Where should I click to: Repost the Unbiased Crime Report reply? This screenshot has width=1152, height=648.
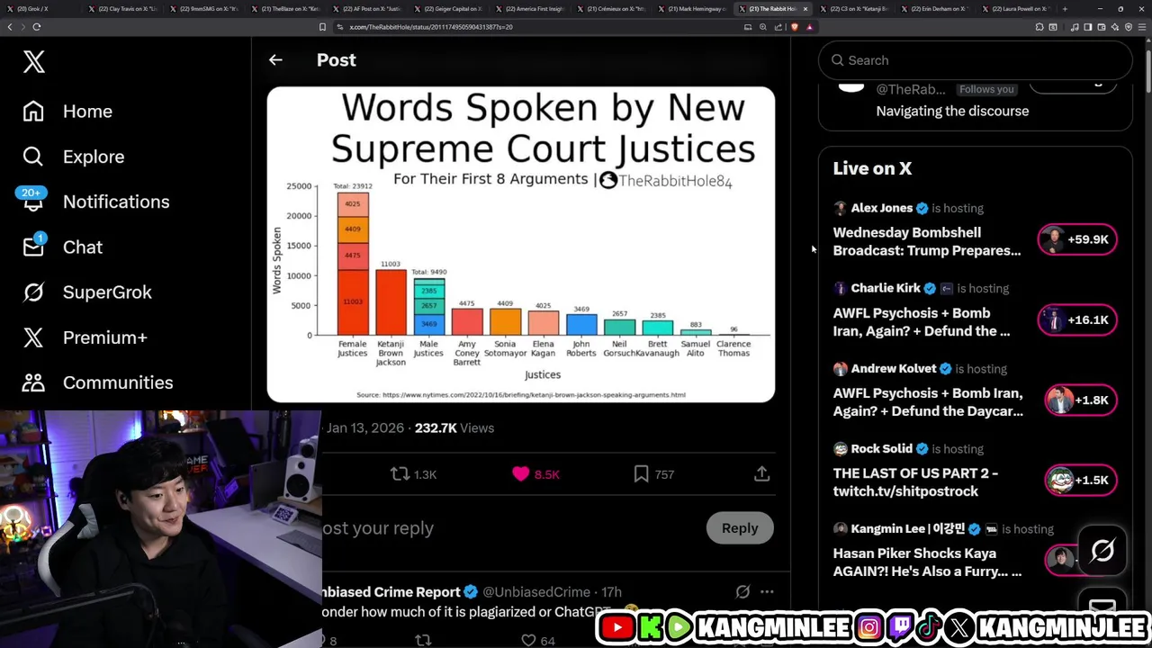423,641
